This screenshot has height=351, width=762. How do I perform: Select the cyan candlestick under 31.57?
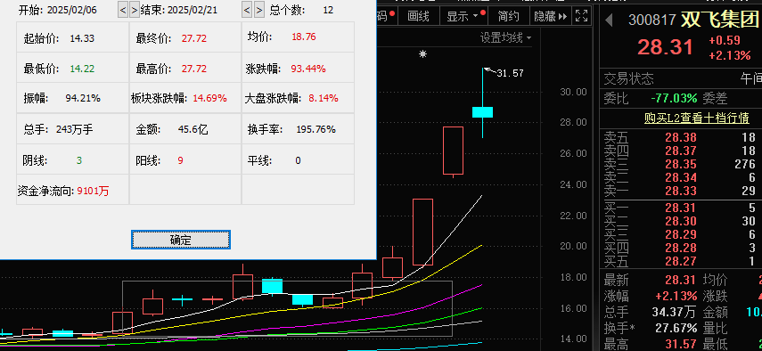(x=482, y=112)
